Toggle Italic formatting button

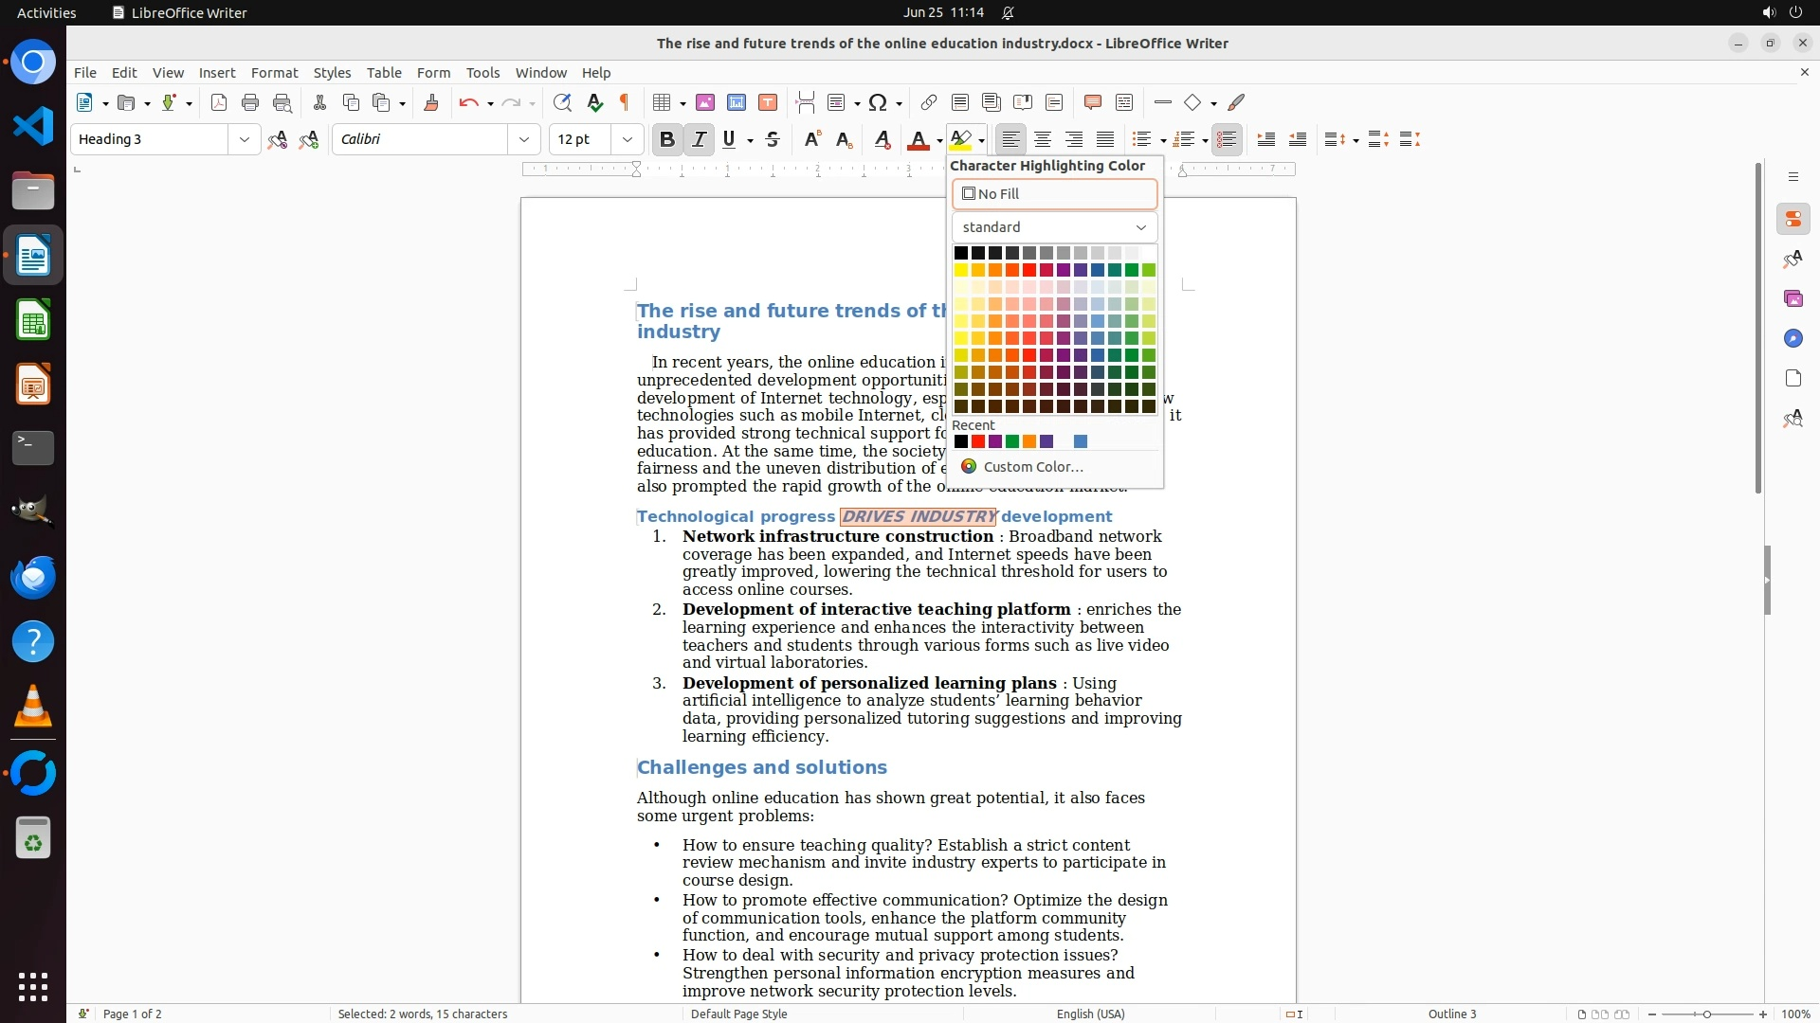pyautogui.click(x=700, y=139)
